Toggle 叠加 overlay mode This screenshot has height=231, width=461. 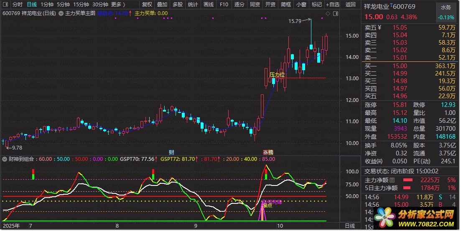tap(162, 5)
